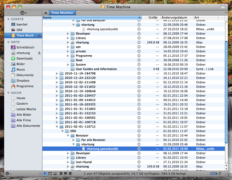Toggle the toolbar with the title bar pill button
Image resolution: width=232 pixels, height=180 pixels.
223,7
